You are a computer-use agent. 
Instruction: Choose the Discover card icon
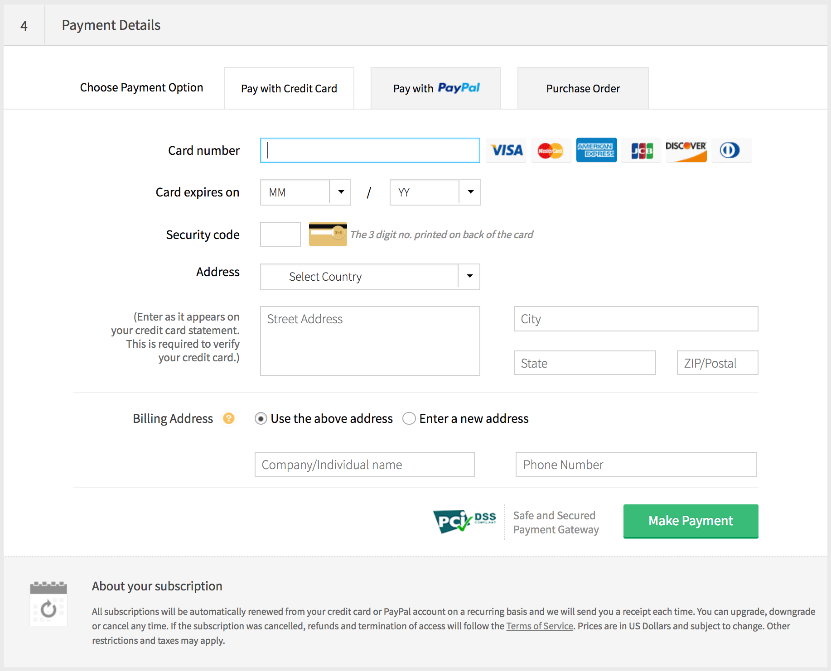686,150
